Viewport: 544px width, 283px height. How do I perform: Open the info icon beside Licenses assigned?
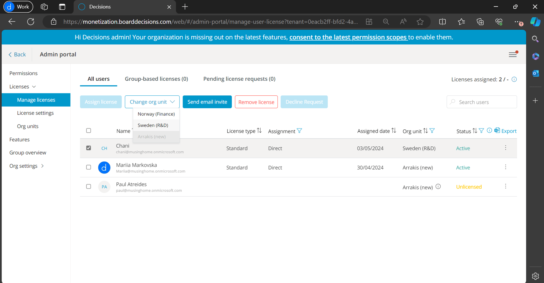[514, 79]
